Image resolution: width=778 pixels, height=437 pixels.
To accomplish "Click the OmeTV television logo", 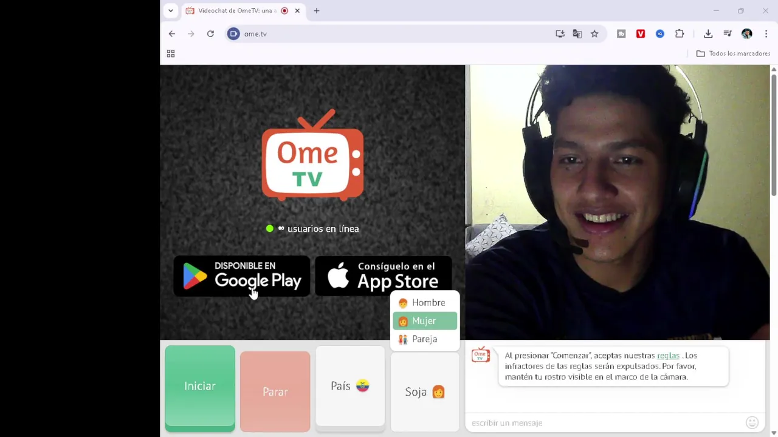I will (x=312, y=155).
